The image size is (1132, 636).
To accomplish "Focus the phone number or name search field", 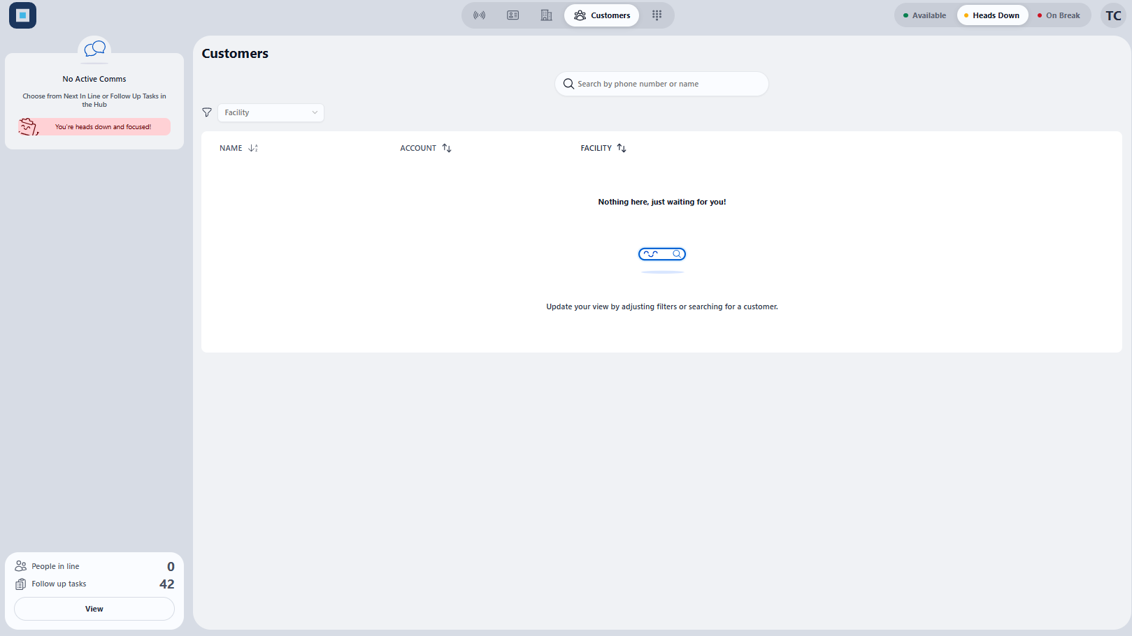I will (662, 84).
